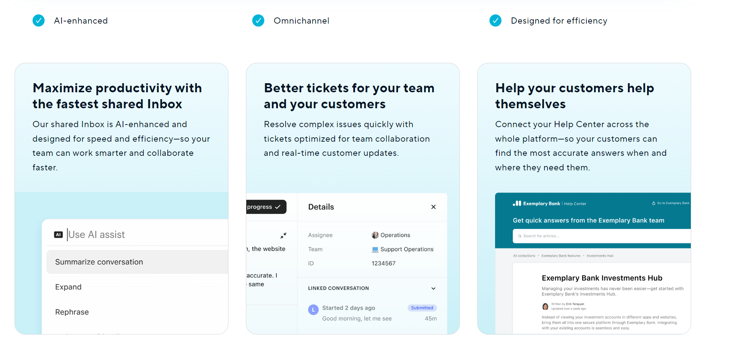Click the Use AI assist field
Viewport: 729px width, 348px height.
pyautogui.click(x=146, y=235)
